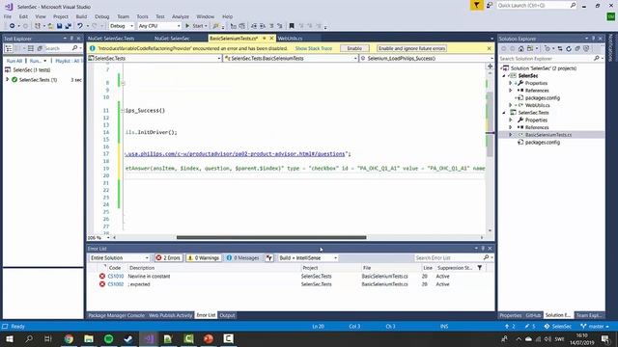The width and height of the screenshot is (618, 347).
Task: Click the green signed-in account badge
Action: [610, 16]
